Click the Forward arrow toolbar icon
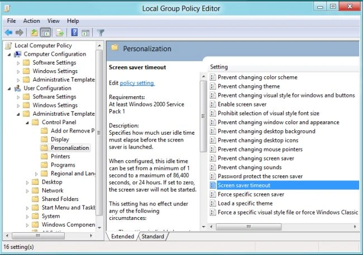The height and width of the screenshot is (255, 363). [x=20, y=32]
